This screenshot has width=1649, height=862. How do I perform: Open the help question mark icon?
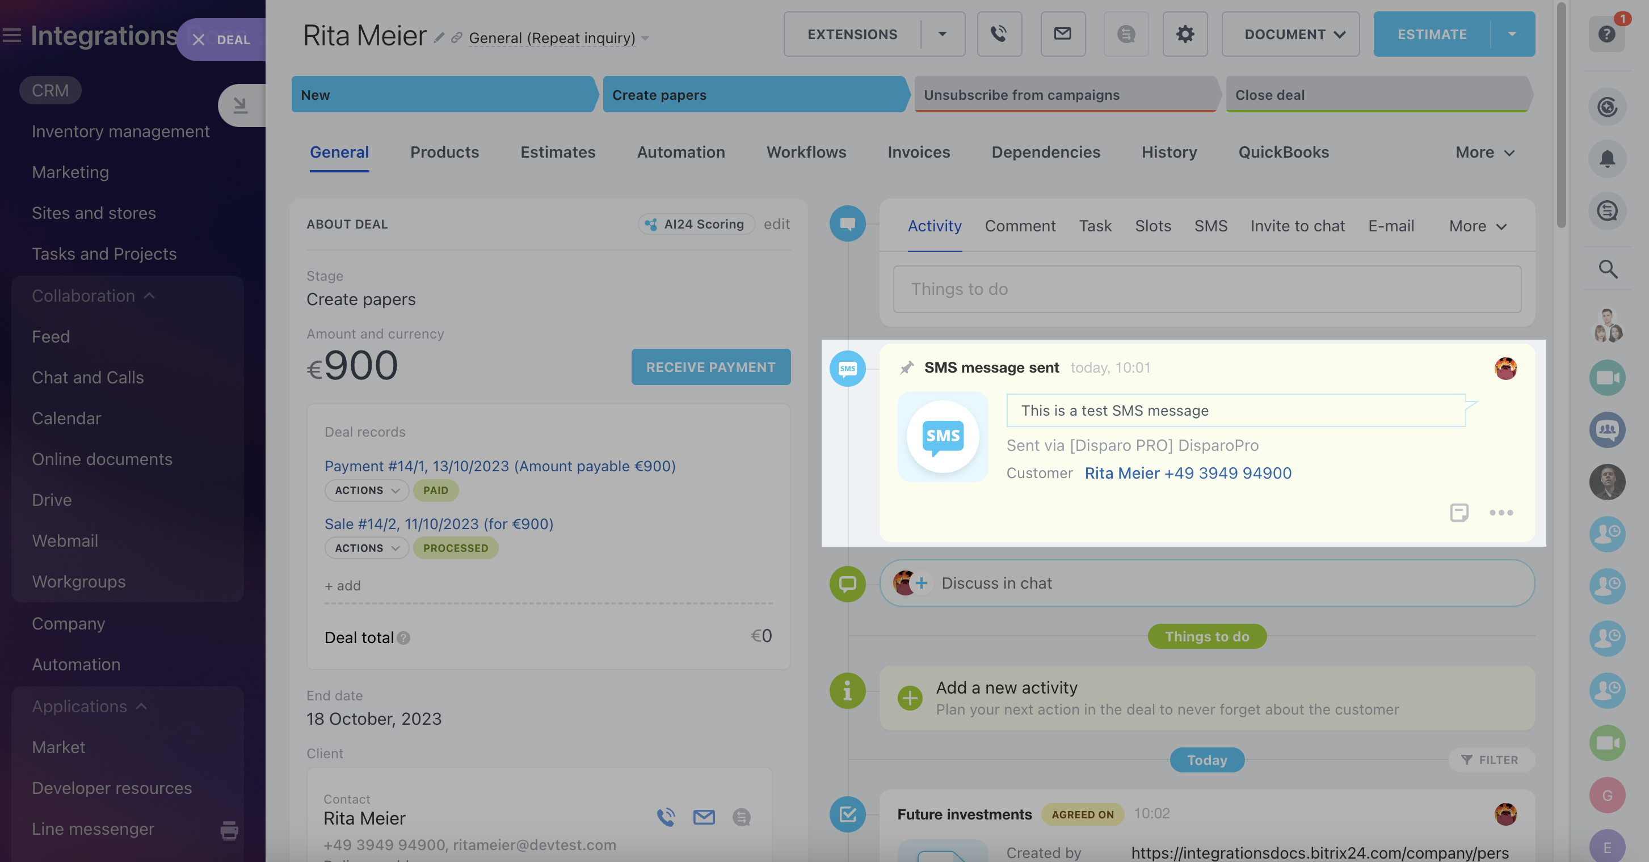pos(1607,34)
